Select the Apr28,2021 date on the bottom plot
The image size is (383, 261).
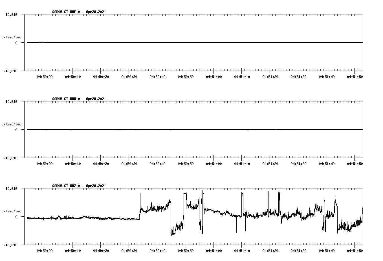(96, 186)
